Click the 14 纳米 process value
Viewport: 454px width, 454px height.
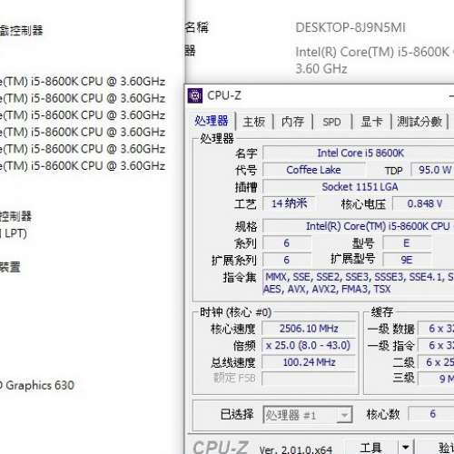pyautogui.click(x=289, y=203)
